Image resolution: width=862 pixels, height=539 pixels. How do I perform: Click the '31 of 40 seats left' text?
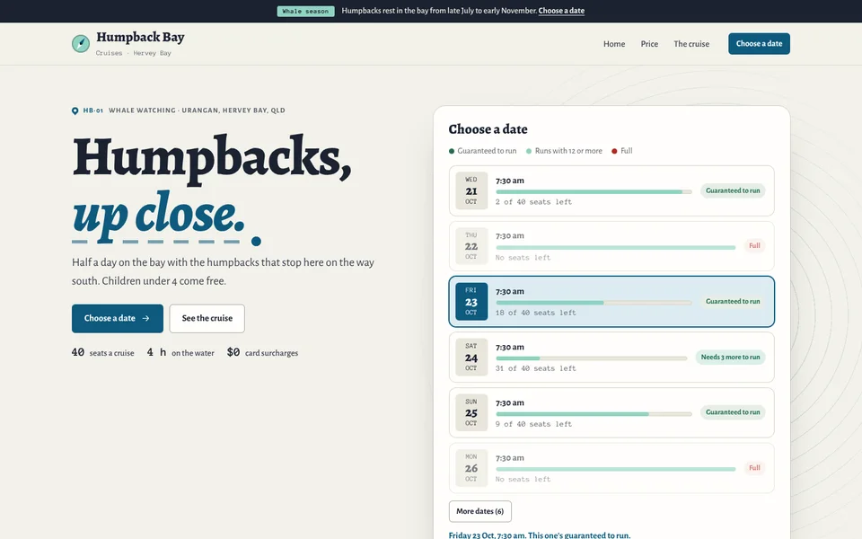535,368
